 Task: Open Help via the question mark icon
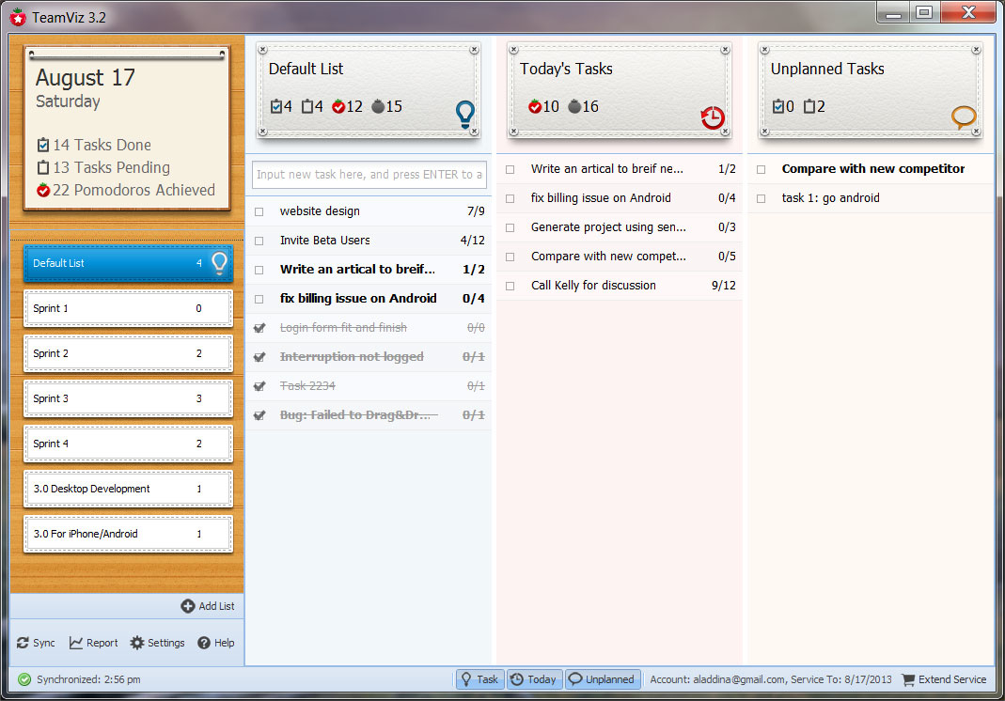204,644
